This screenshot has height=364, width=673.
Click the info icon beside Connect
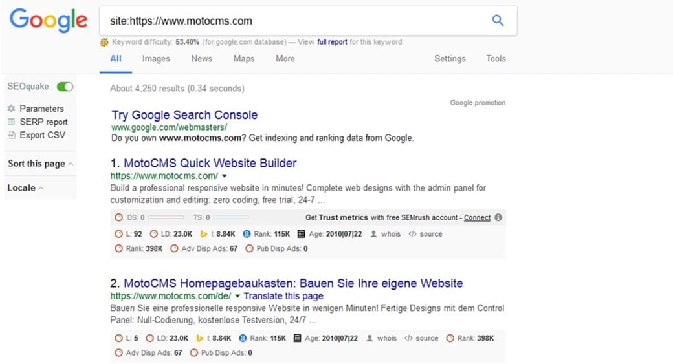pyautogui.click(x=498, y=217)
